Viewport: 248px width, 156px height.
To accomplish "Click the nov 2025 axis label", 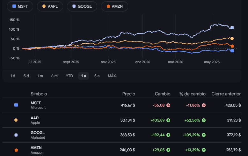I will (108, 62).
